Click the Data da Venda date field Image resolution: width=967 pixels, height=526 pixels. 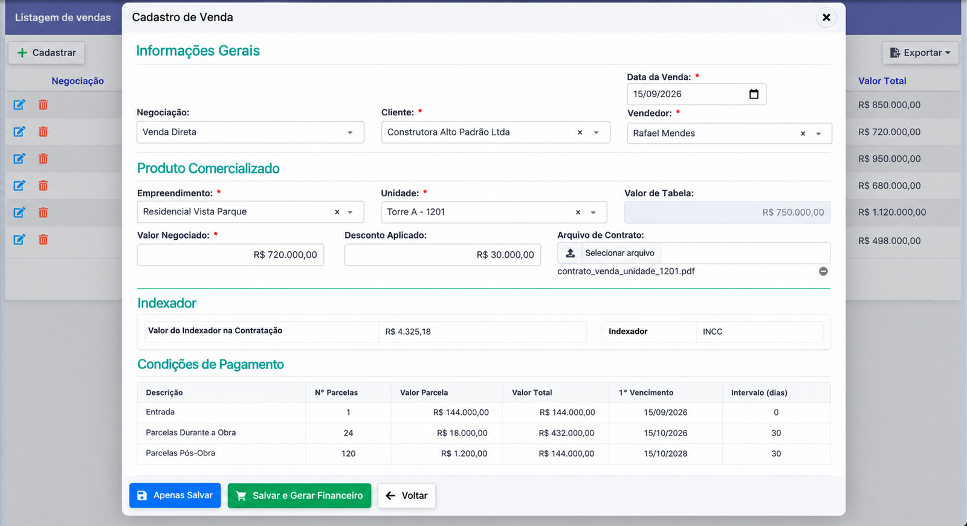point(696,94)
